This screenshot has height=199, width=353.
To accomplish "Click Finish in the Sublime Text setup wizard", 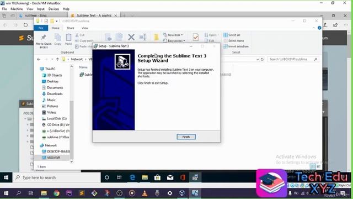I will tap(186, 137).
